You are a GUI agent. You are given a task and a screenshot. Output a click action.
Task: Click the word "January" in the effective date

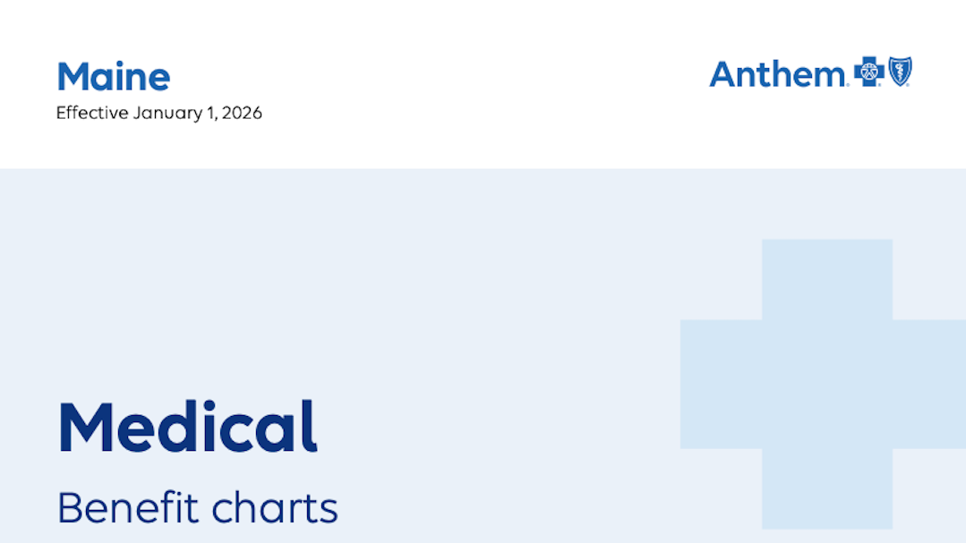tap(167, 114)
